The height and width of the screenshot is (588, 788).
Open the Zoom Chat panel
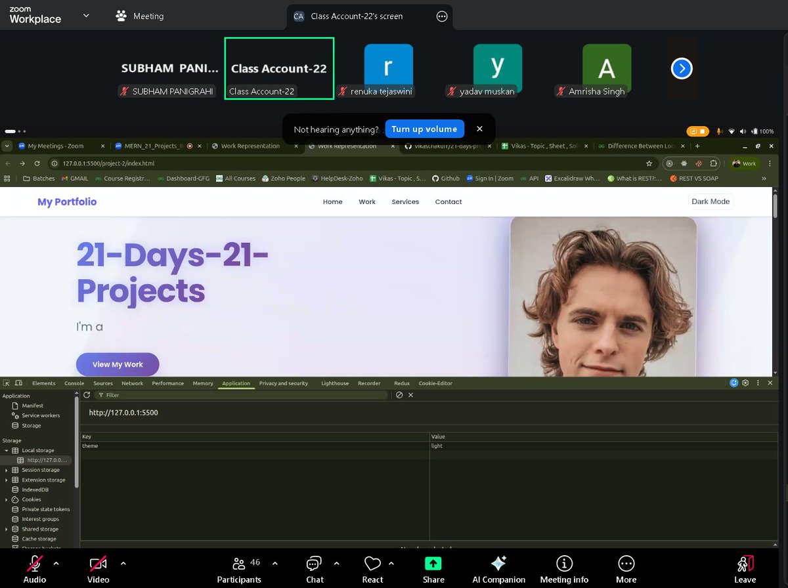(x=315, y=569)
